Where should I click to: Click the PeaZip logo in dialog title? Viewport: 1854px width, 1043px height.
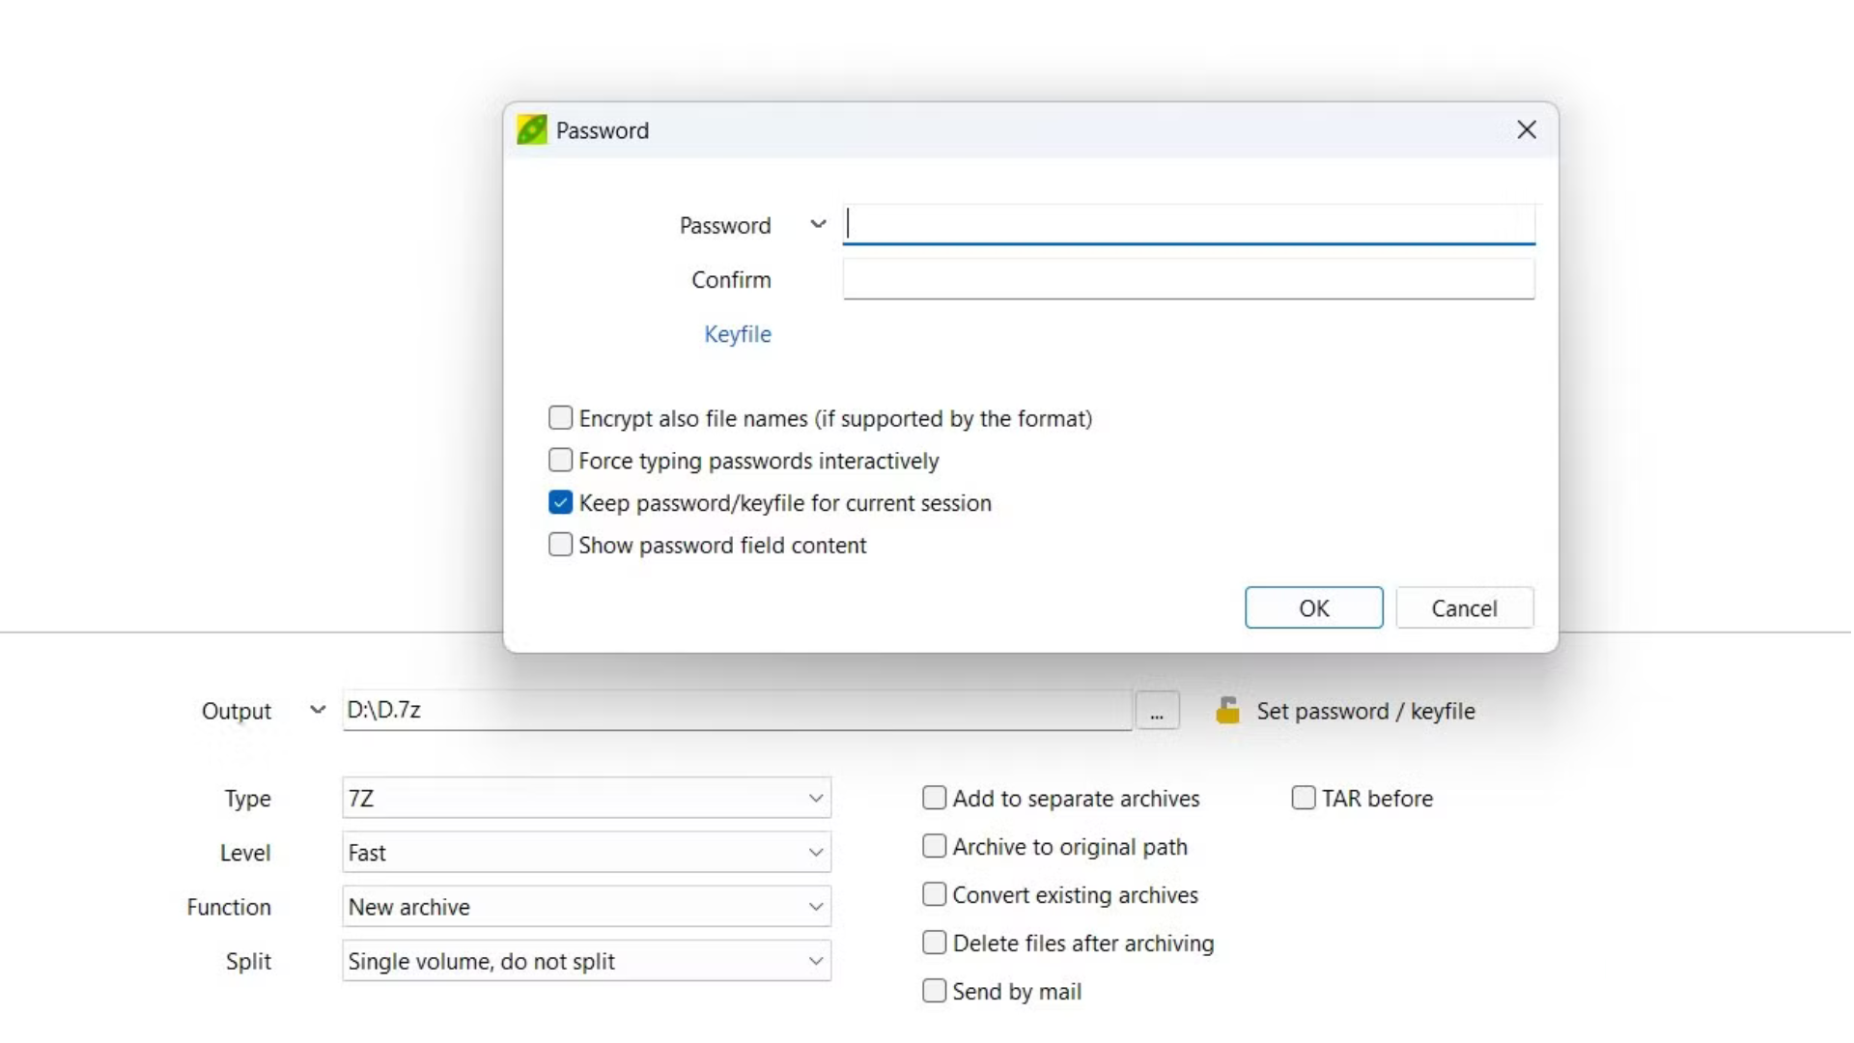[531, 129]
